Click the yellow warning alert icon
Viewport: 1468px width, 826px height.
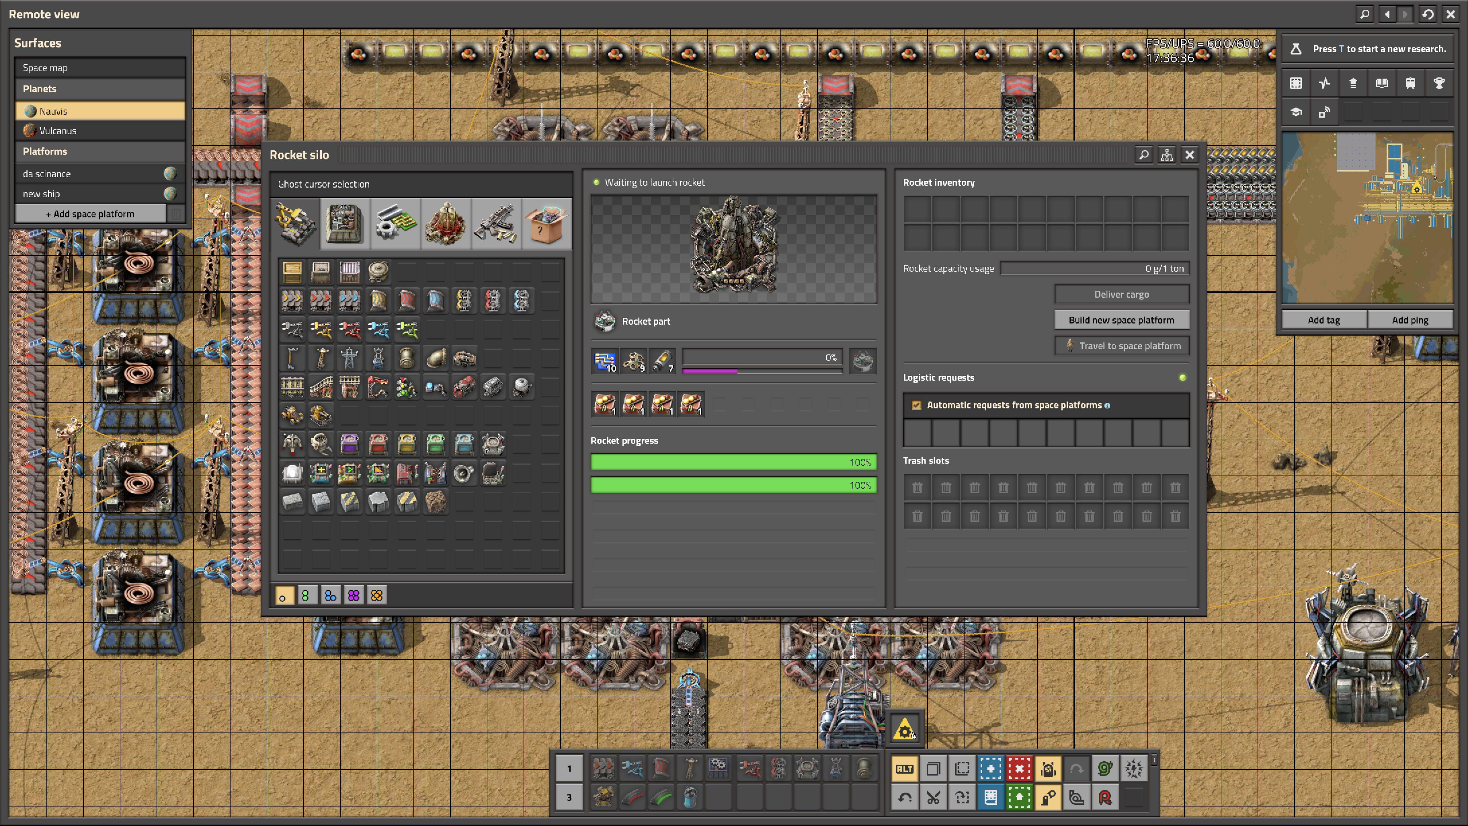(905, 729)
